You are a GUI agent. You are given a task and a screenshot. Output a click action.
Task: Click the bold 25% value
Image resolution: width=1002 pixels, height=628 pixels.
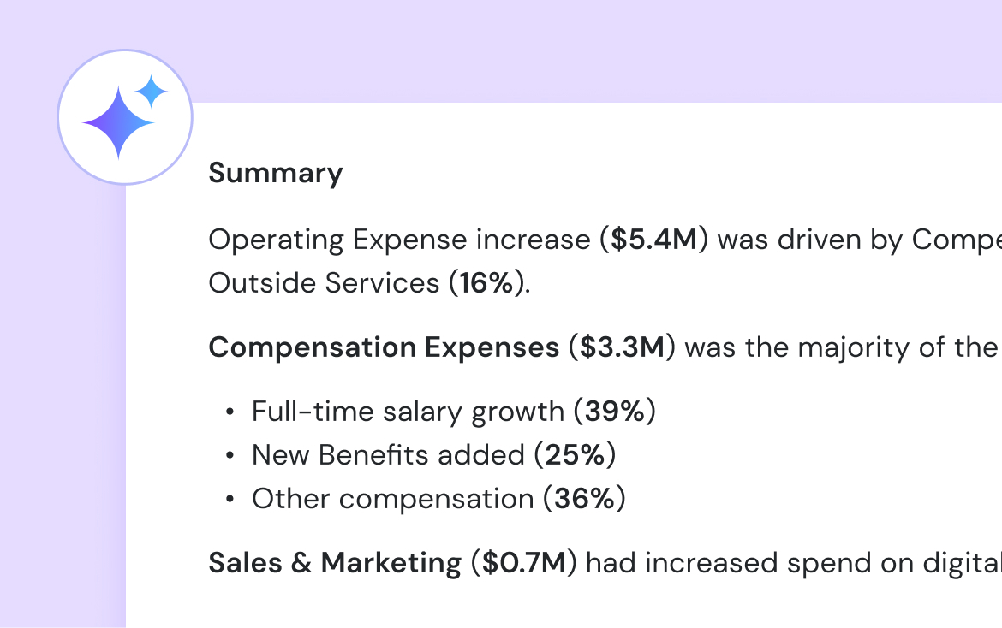575,455
